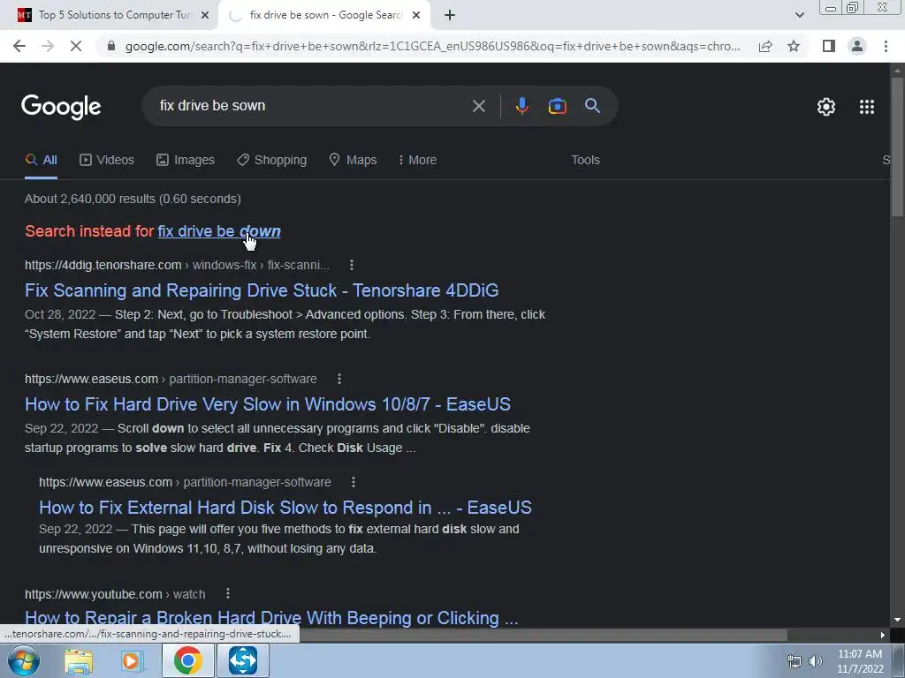Screen dimensions: 905x678
Task: Open the blue sync arrows taskbar app
Action: tap(243, 660)
